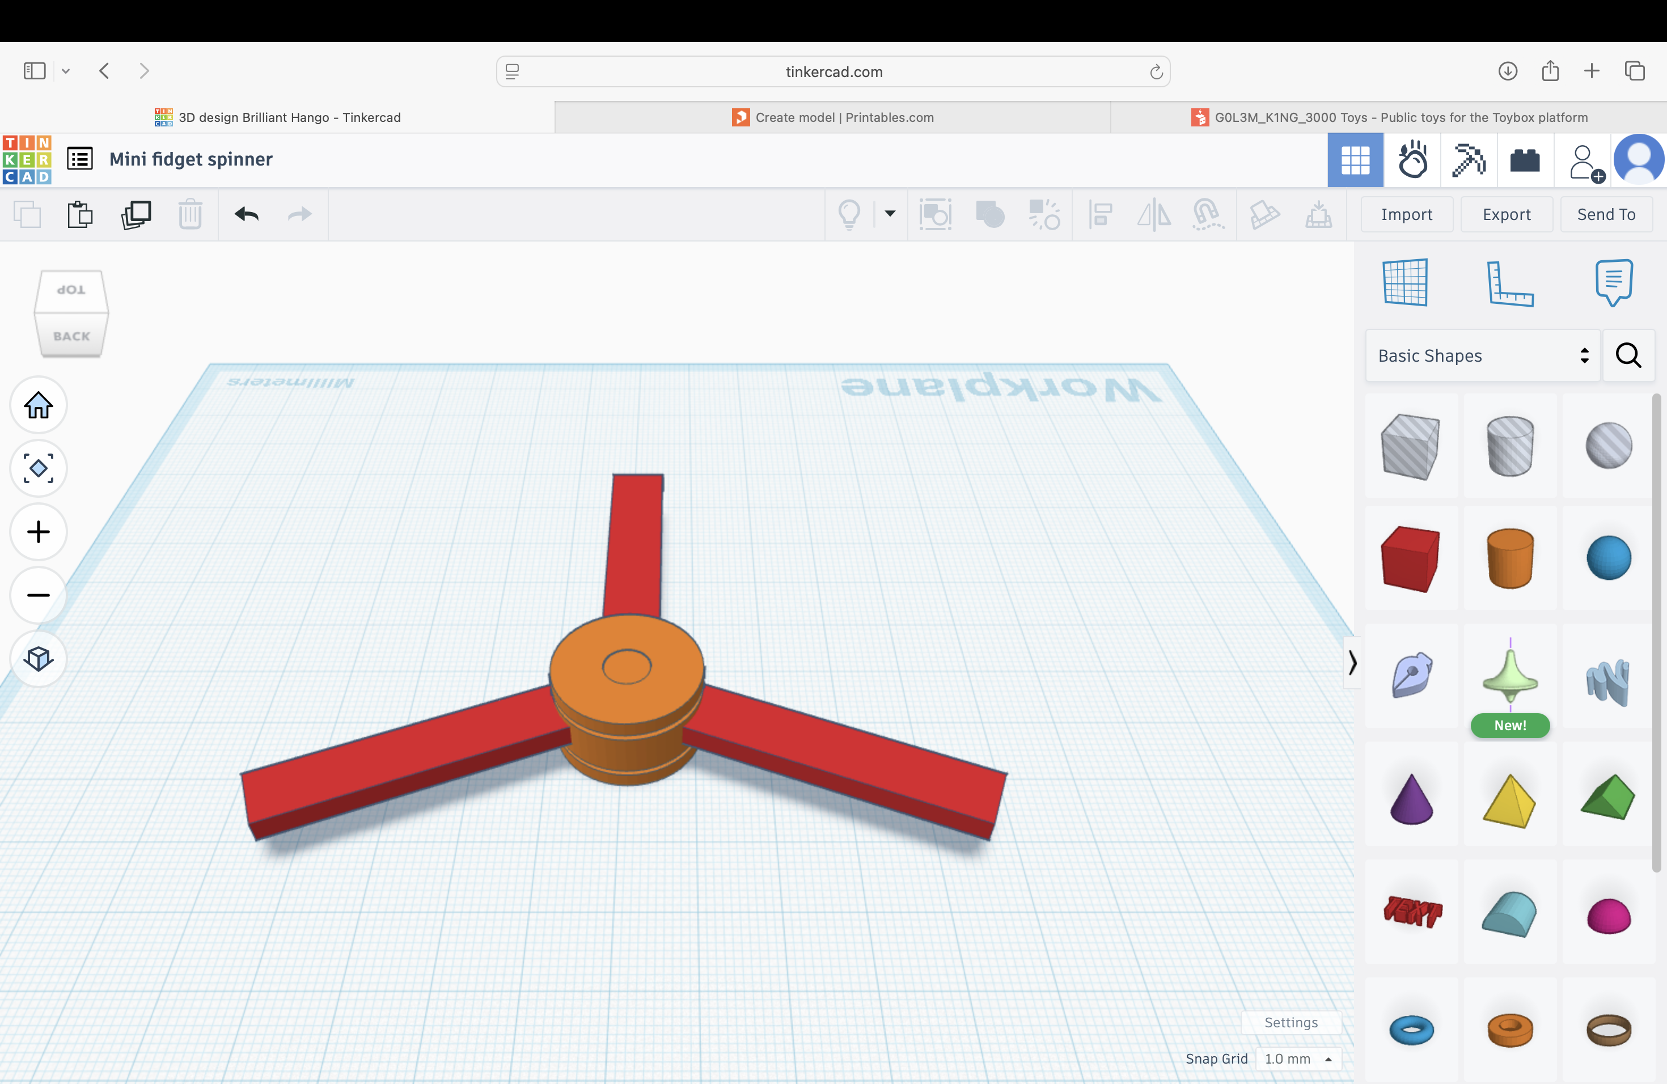Open the Bricks mode icon
The image size is (1667, 1084).
point(1525,160)
